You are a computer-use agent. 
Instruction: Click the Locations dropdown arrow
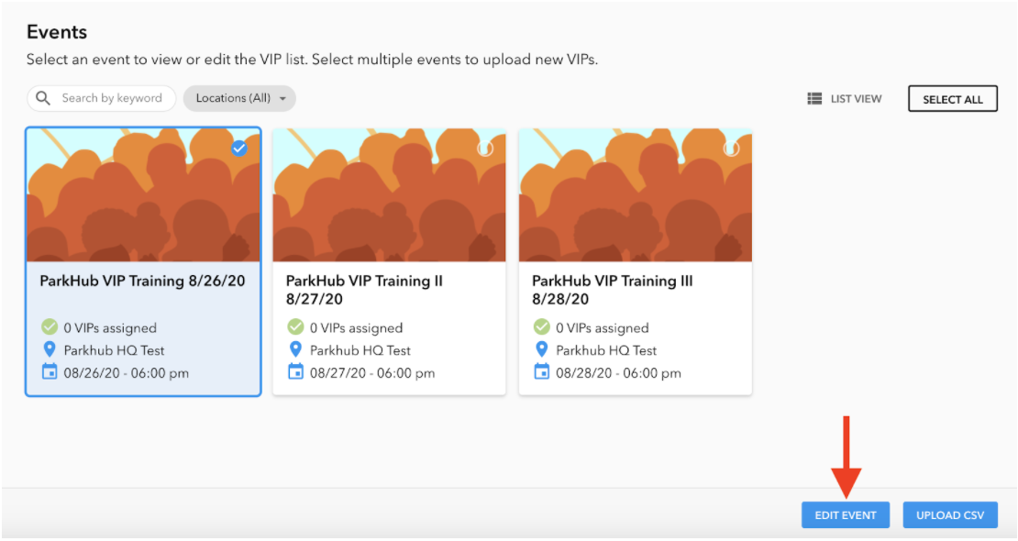click(282, 99)
